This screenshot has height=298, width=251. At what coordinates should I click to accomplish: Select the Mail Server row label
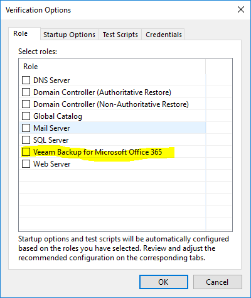pos(51,128)
